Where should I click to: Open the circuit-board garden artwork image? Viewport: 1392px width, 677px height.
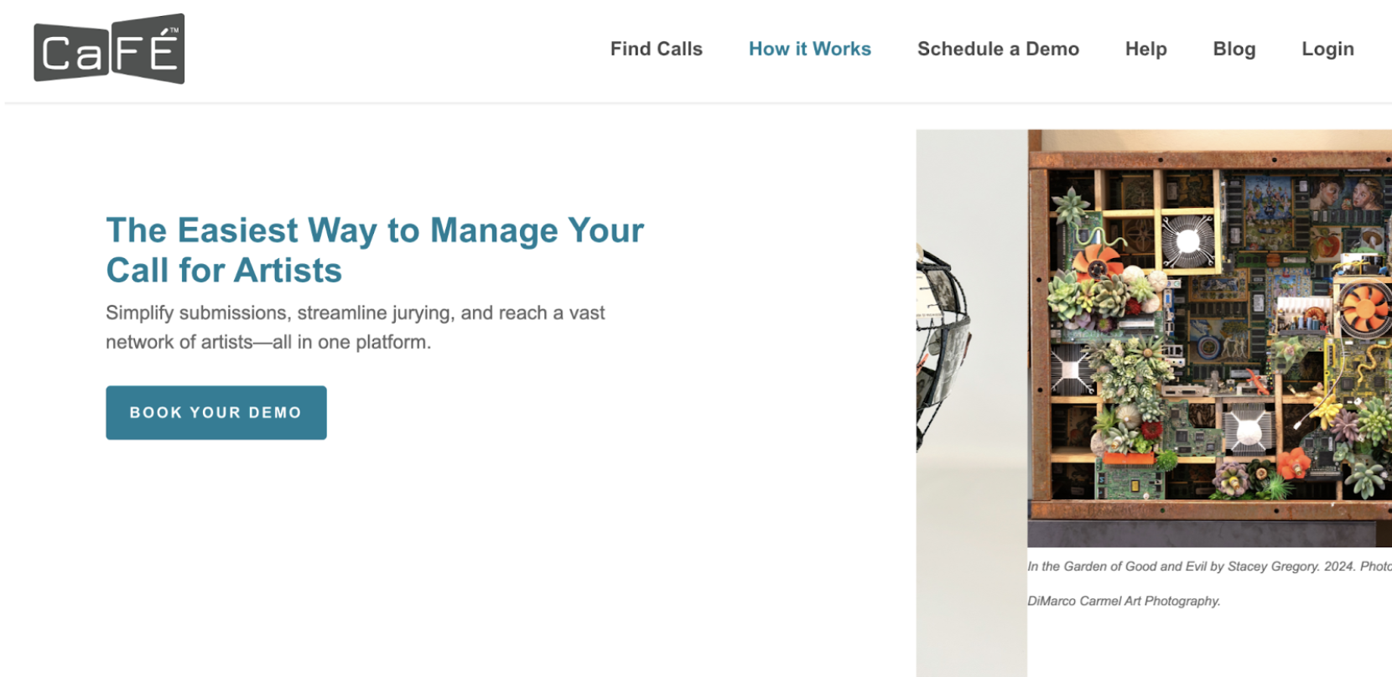1210,338
